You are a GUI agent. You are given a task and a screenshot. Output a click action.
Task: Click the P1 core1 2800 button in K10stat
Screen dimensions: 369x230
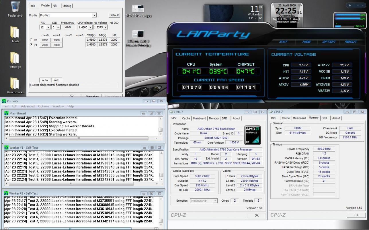click(56, 45)
